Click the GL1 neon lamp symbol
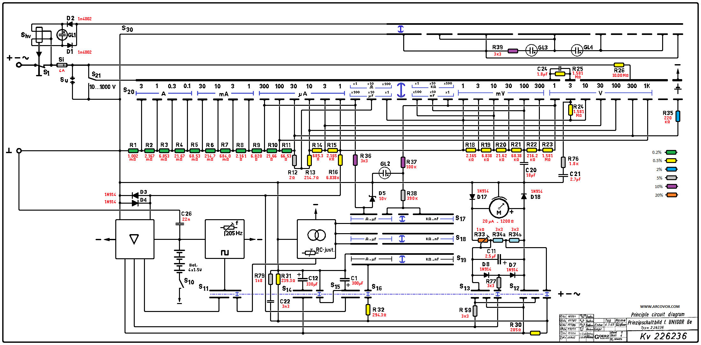Viewport: 701px width, 345px height. tap(62, 35)
